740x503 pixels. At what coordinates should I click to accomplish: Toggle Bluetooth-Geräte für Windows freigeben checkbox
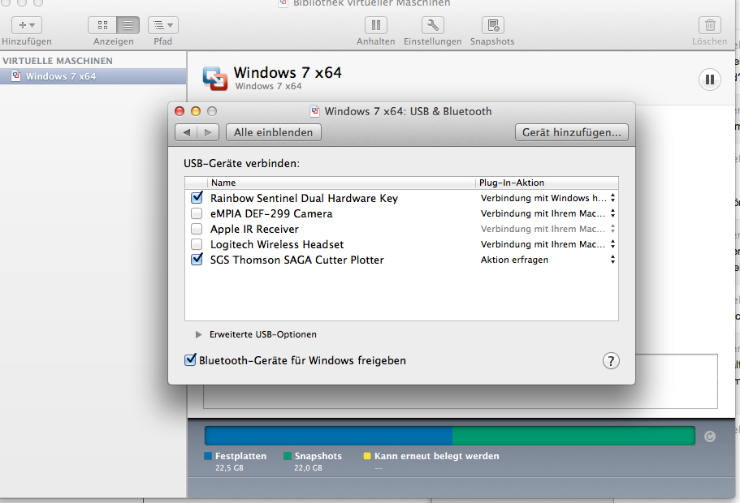[190, 359]
